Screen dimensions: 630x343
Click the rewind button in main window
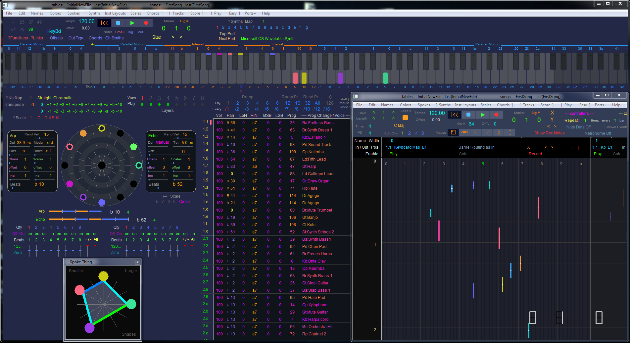pyautogui.click(x=104, y=23)
